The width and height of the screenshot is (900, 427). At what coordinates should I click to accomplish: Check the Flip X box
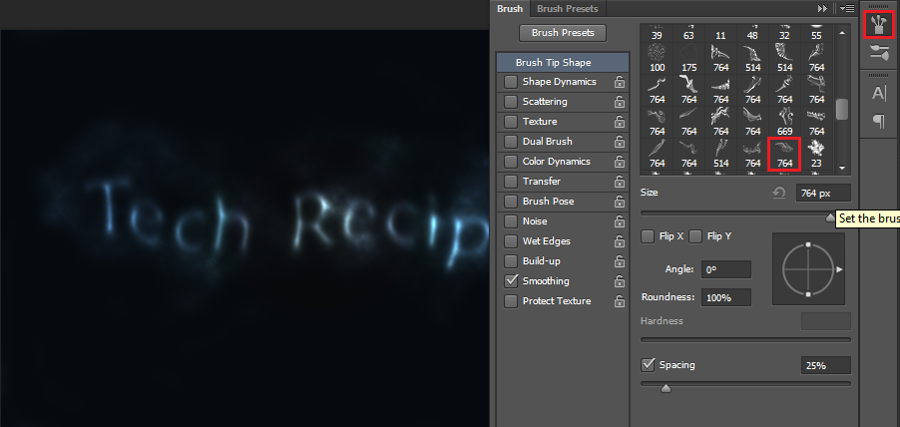648,236
